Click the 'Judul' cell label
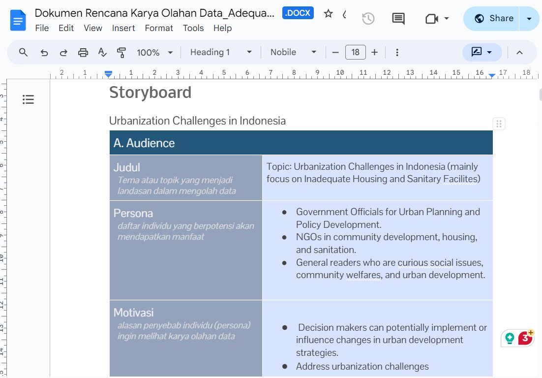 [x=127, y=167]
